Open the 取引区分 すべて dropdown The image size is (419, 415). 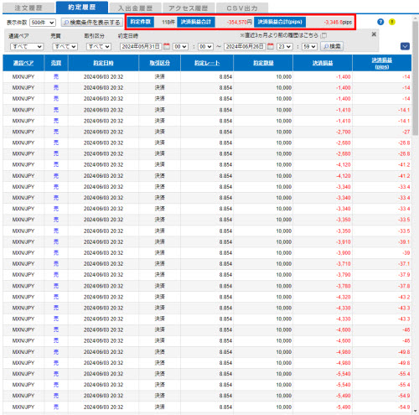coord(99,46)
